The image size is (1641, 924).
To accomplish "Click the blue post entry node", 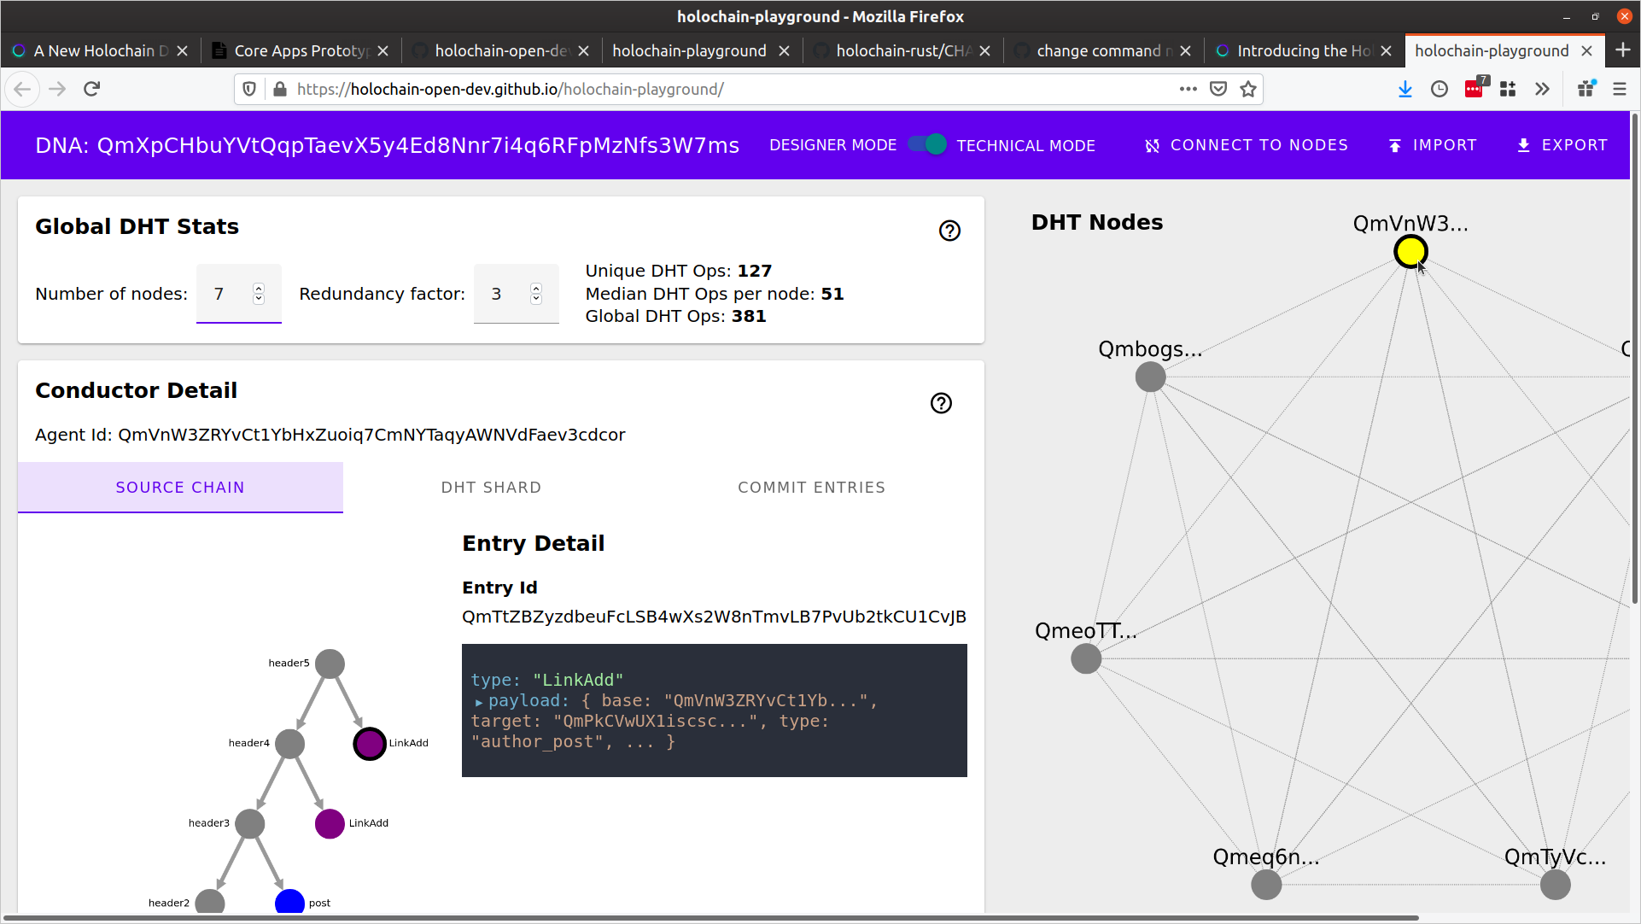I will click(x=289, y=902).
